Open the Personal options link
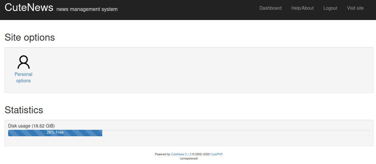376x164 pixels. 24,77
